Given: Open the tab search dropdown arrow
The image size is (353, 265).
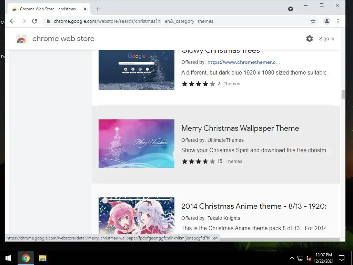Looking at the screenshot, I should pos(291,9).
